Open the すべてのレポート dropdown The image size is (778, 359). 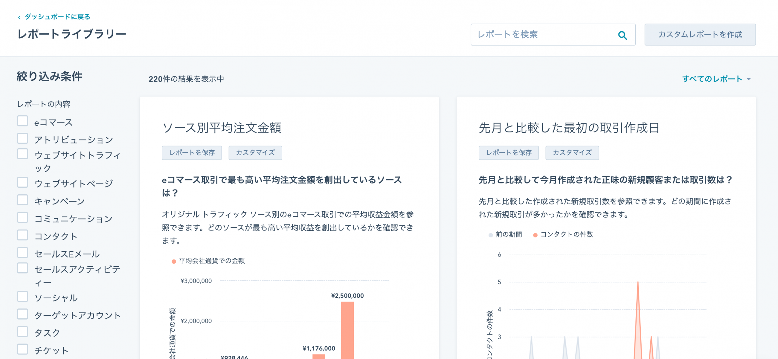[712, 79]
